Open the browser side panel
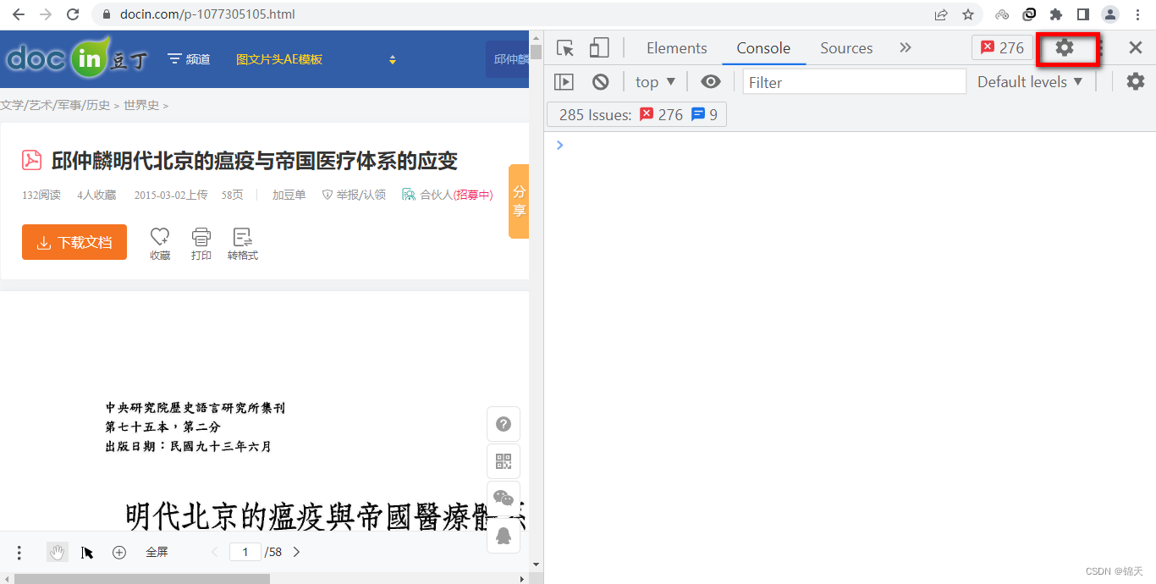The image size is (1156, 584). [x=1082, y=14]
